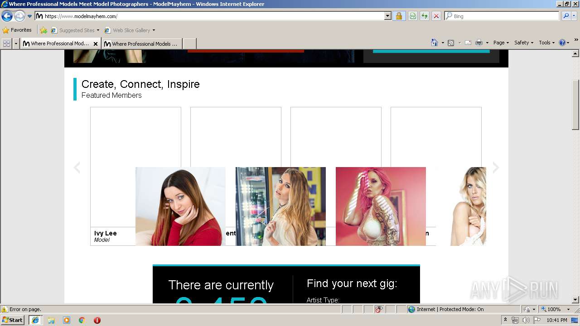Open the Help question mark menu
Image resolution: width=580 pixels, height=326 pixels.
click(564, 43)
